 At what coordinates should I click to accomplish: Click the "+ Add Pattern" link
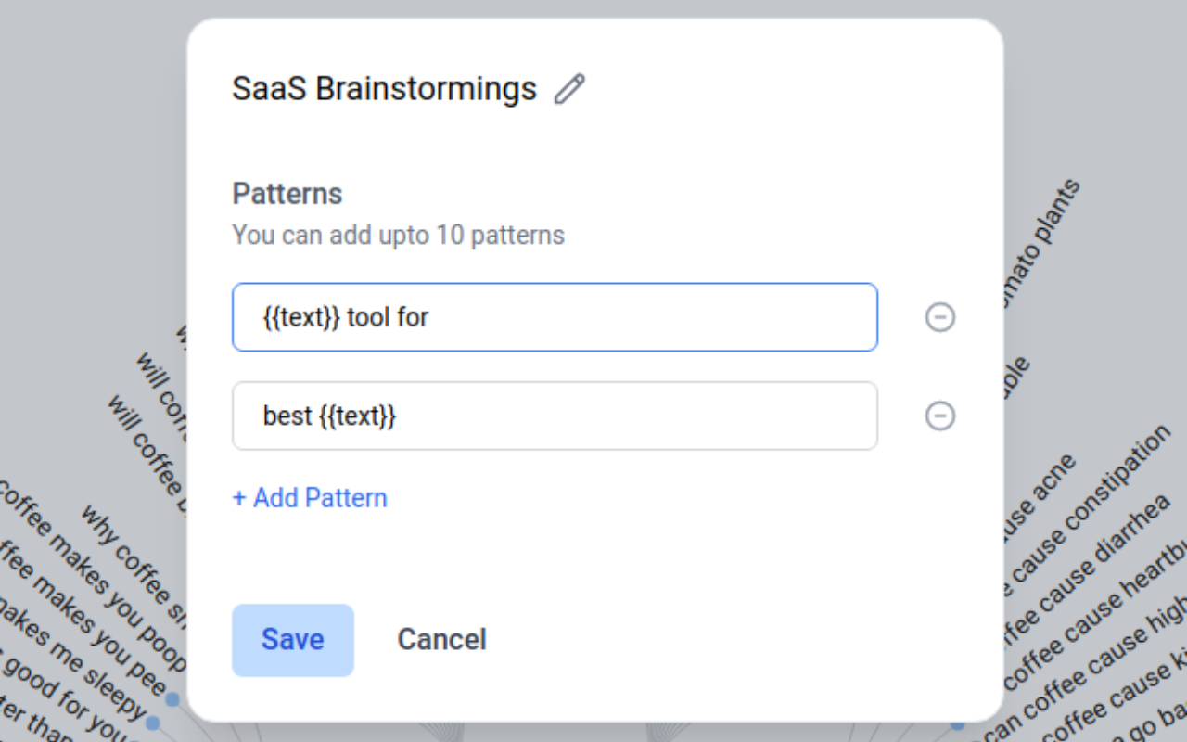click(310, 498)
